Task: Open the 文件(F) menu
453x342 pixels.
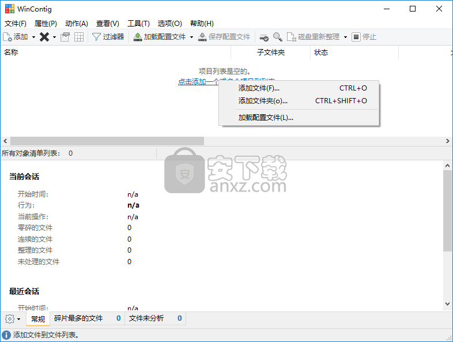Action: click(x=16, y=24)
